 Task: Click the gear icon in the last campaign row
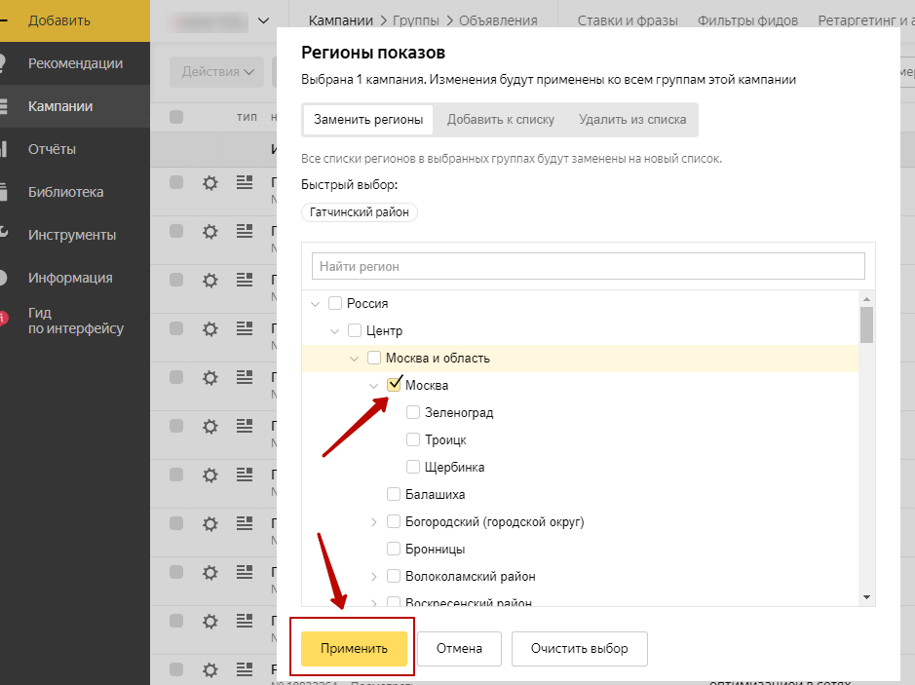coord(210,669)
